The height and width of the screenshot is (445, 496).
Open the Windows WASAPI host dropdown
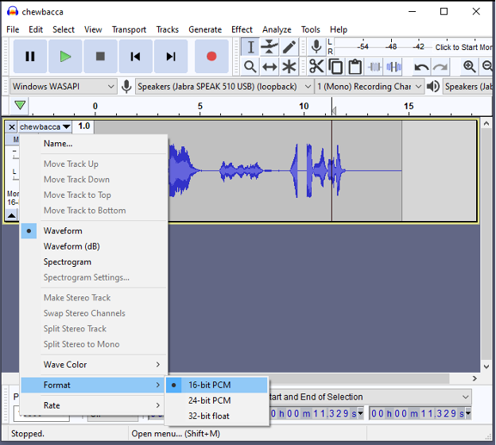point(64,87)
